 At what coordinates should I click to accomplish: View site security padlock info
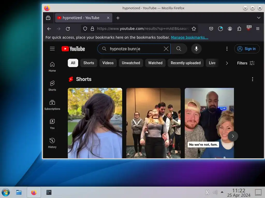pyautogui.click(x=92, y=29)
